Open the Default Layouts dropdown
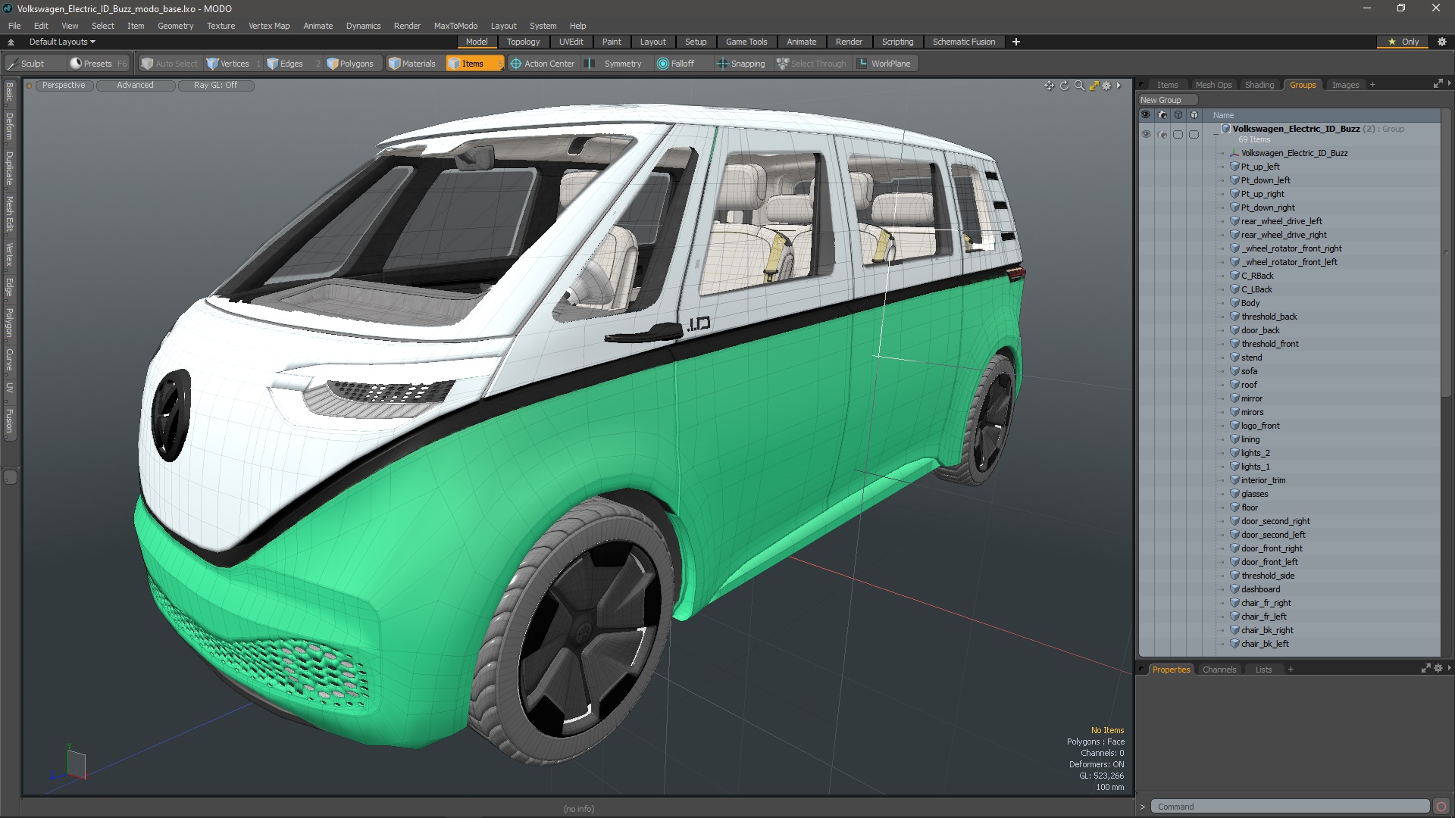 coord(62,42)
